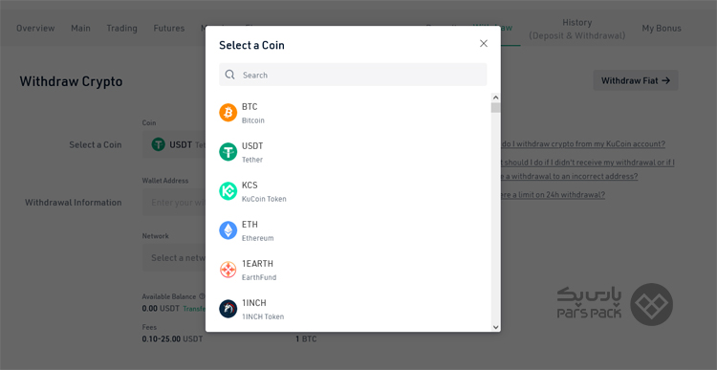The width and height of the screenshot is (717, 370).
Task: Switch to the Overview tab
Action: pos(35,29)
